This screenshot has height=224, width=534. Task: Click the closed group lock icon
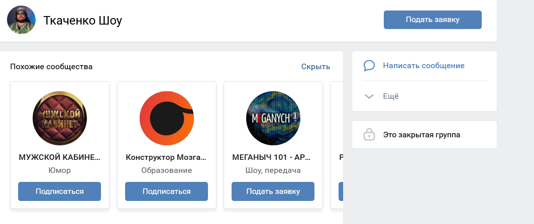(x=369, y=135)
